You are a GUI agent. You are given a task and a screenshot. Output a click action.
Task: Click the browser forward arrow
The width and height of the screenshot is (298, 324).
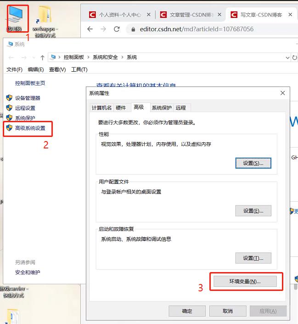(x=103, y=29)
